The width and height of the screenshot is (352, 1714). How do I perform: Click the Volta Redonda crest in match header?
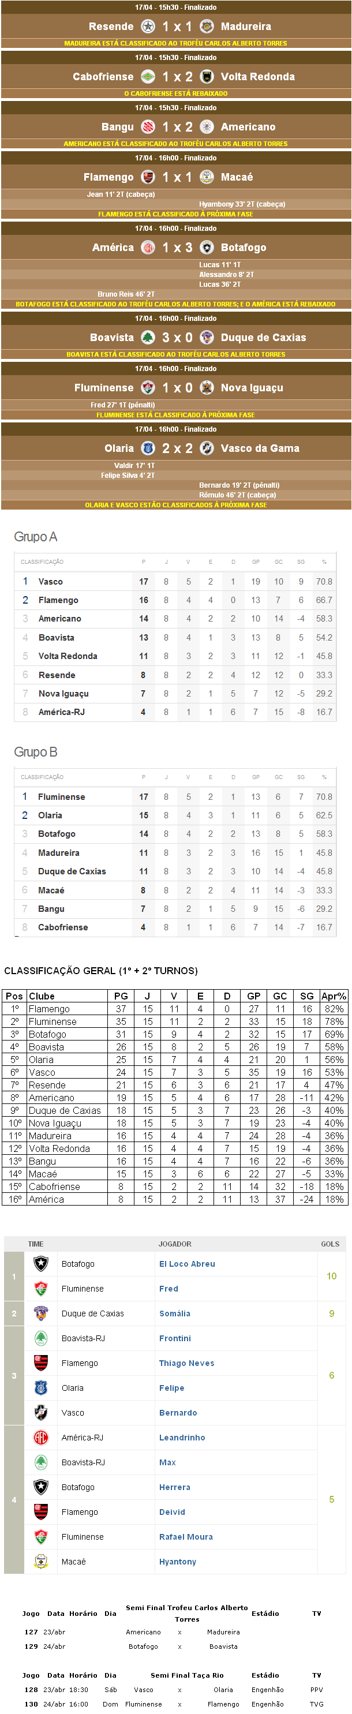tap(207, 77)
